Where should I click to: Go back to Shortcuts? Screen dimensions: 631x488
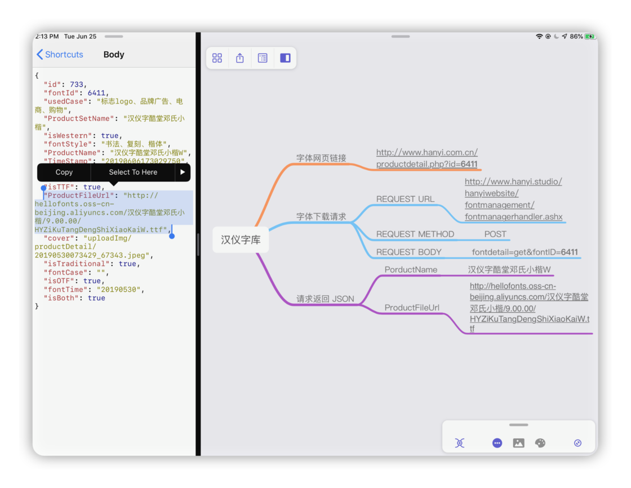60,55
